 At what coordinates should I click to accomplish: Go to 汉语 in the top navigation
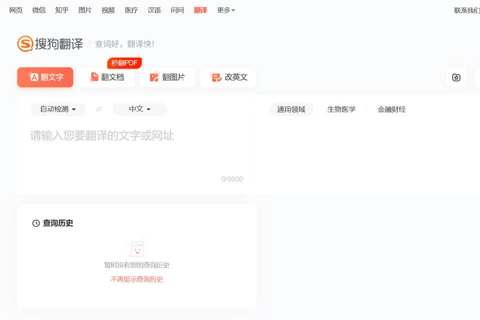click(x=154, y=10)
